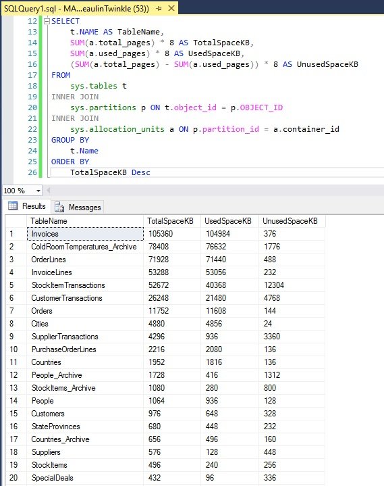The height and width of the screenshot is (486, 384).
Task: Select the People_Archive cell
Action: point(85,375)
